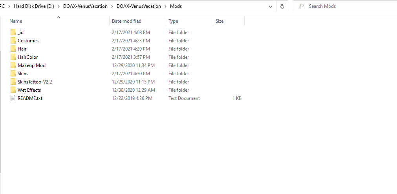Click the Mods breadcrumb

pyautogui.click(x=176, y=6)
